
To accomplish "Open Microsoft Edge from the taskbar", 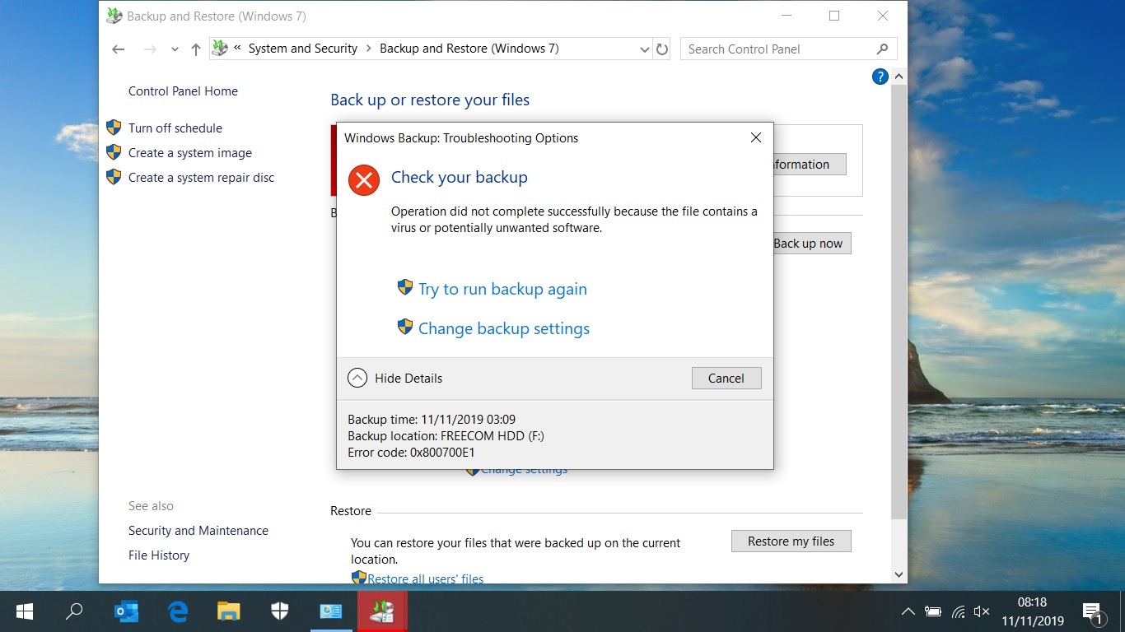I will point(177,611).
